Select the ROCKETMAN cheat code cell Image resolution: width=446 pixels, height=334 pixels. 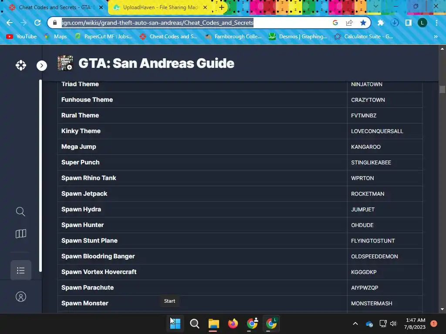pos(385,194)
